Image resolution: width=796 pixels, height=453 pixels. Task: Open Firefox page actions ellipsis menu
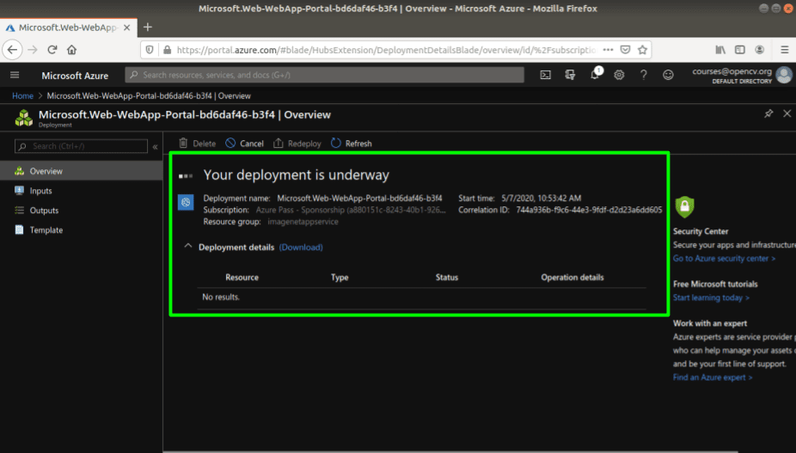click(608, 50)
